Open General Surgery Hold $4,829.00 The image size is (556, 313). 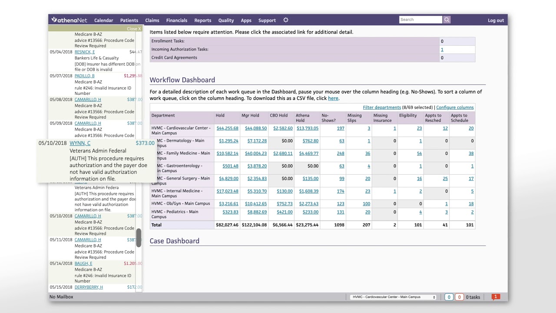[229, 179]
